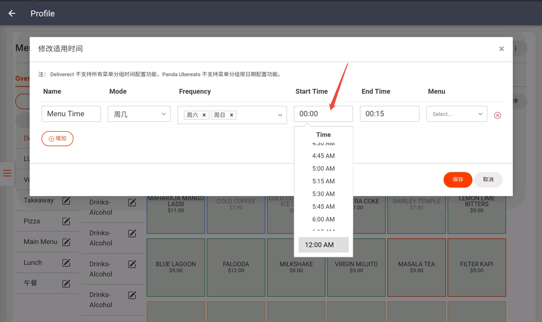Open the Menu Select... dropdown
This screenshot has width=542, height=322.
click(456, 114)
